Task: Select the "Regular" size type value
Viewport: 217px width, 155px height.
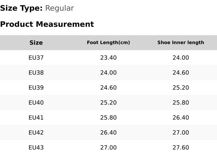Action: [x=59, y=8]
